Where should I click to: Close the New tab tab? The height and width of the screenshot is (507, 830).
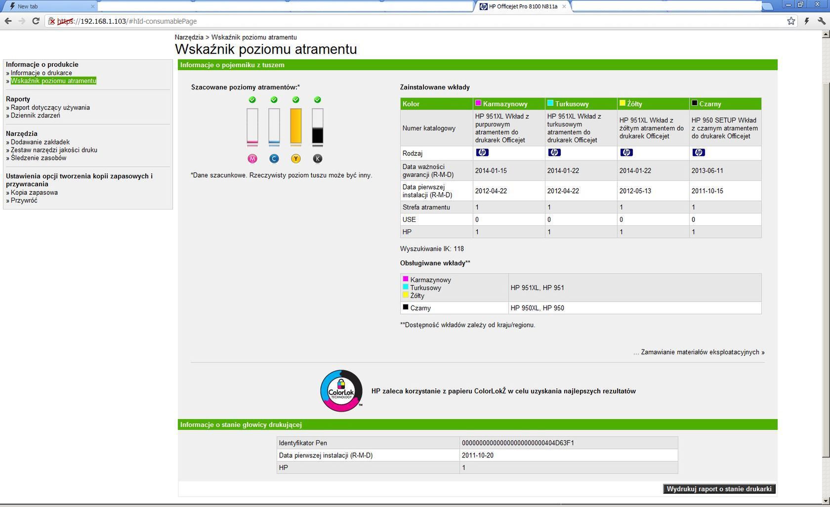tap(92, 6)
